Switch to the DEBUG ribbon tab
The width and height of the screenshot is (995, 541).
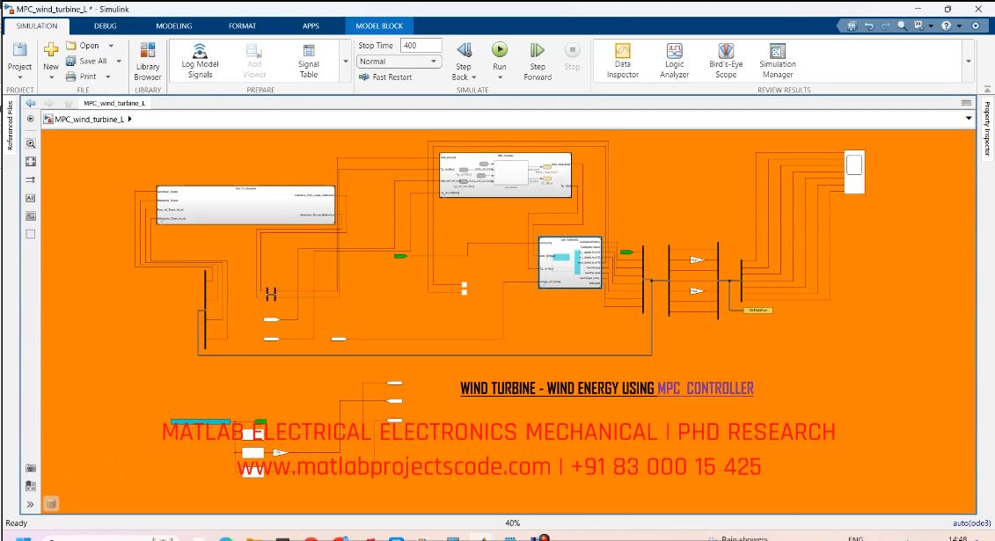[x=105, y=26]
